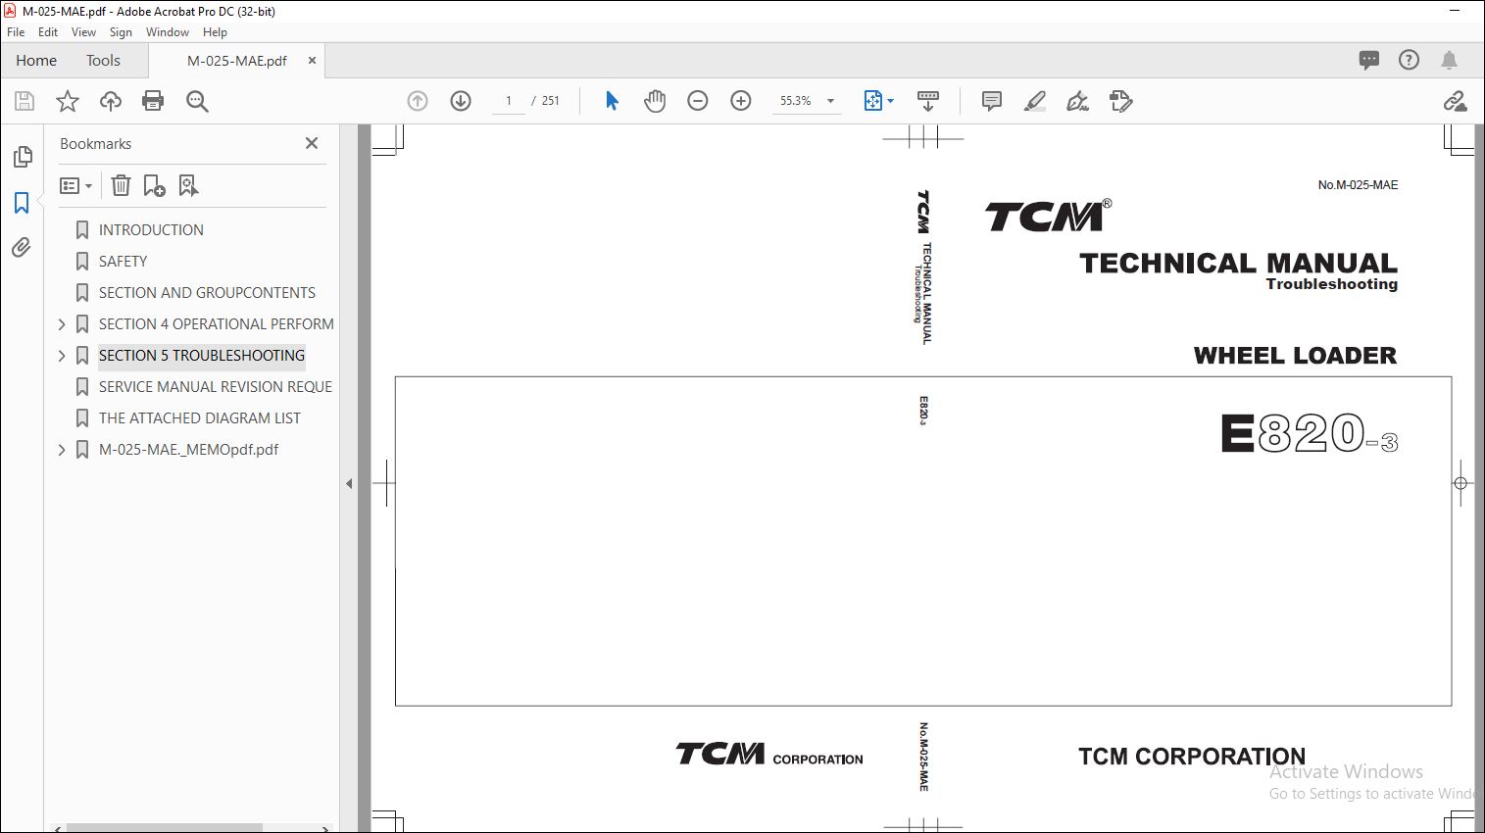The width and height of the screenshot is (1485, 833).
Task: Open SERVICE MANUAL REVISION REQUE bookmark
Action: [x=216, y=387]
